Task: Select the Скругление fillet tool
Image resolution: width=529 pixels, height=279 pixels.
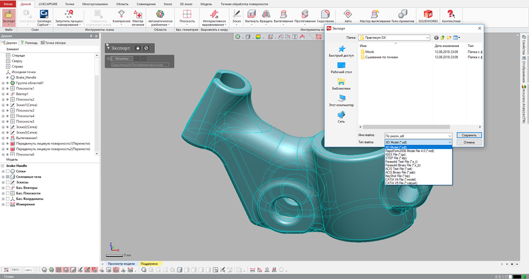Action: (325, 16)
